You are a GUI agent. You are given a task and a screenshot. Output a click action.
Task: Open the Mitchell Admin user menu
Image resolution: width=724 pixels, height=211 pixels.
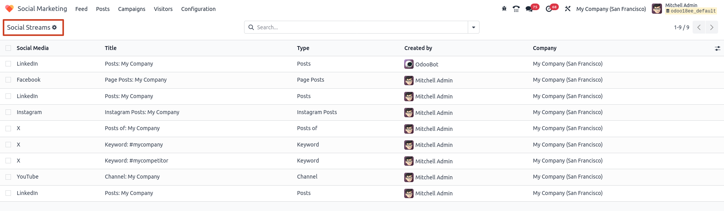[x=684, y=9]
